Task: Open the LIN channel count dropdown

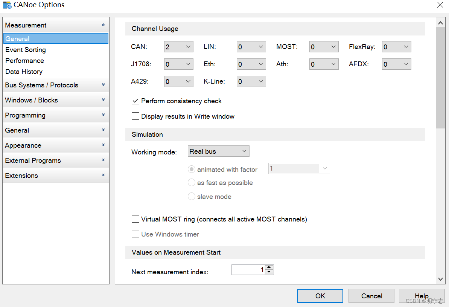Action: [251, 47]
